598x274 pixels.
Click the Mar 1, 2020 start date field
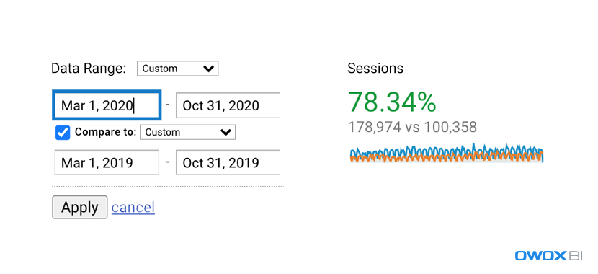[x=107, y=105]
